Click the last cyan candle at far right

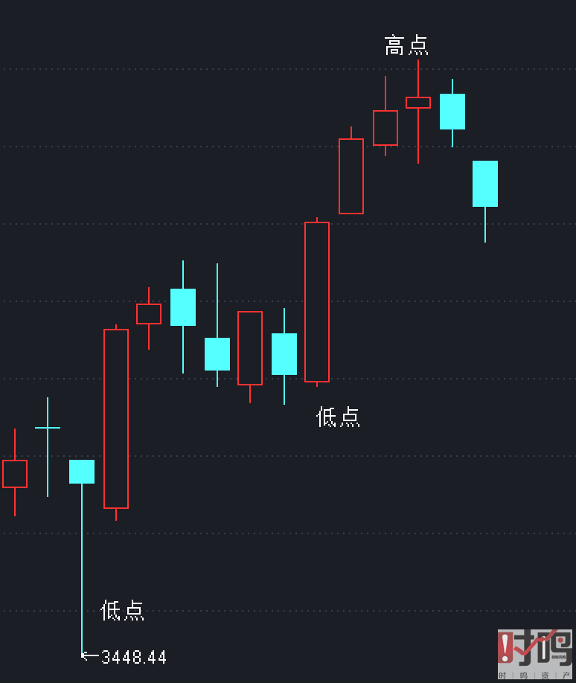(485, 184)
